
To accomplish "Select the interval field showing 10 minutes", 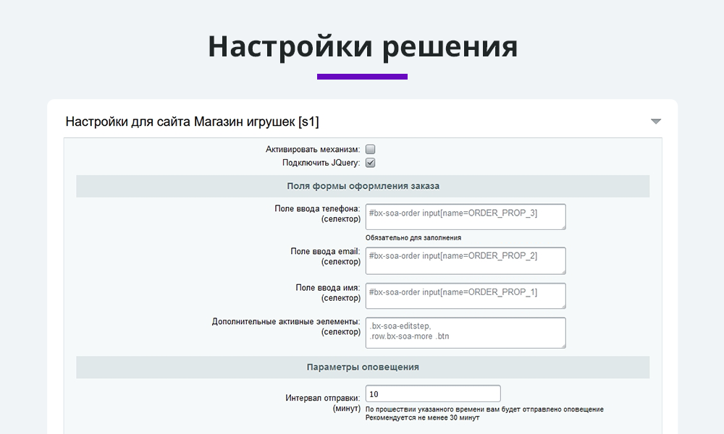I will 432,393.
